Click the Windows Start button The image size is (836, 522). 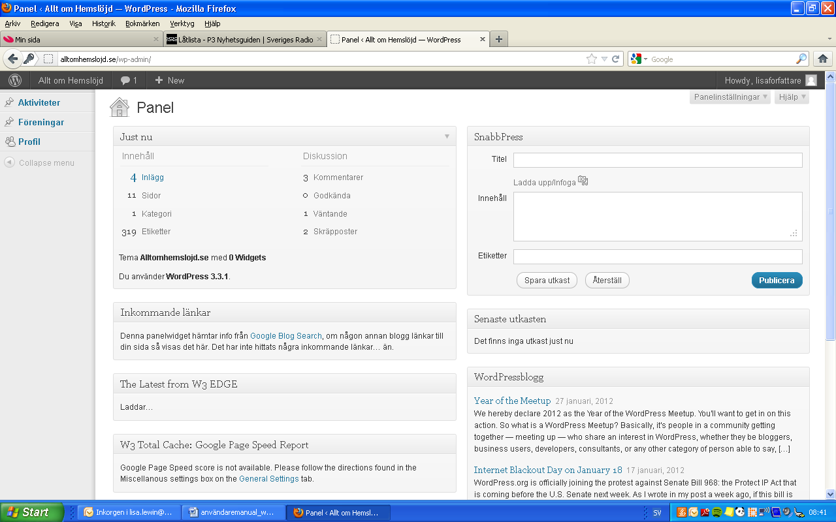point(31,512)
